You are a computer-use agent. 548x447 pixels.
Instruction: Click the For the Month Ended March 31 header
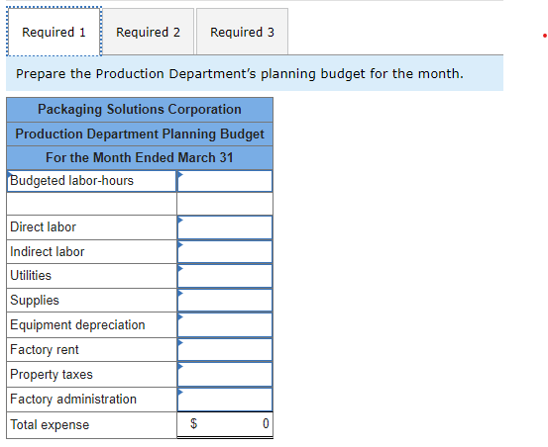click(140, 157)
